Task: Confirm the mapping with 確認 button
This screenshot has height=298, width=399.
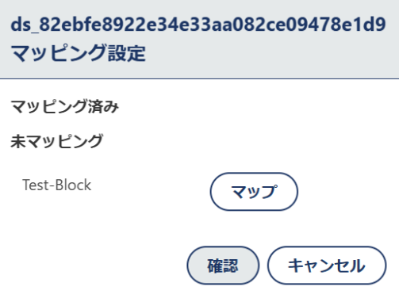Action: coord(223,266)
